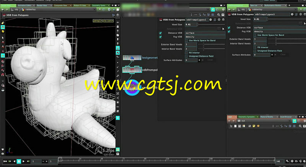Enable Use World Space for Band in floating panel

[x=186, y=41]
